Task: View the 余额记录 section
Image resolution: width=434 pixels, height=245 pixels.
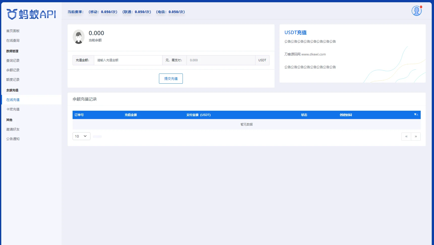Action: tap(13, 70)
